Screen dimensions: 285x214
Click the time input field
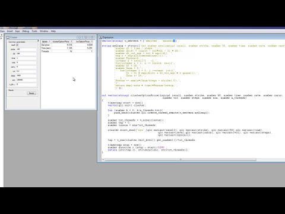point(26,58)
